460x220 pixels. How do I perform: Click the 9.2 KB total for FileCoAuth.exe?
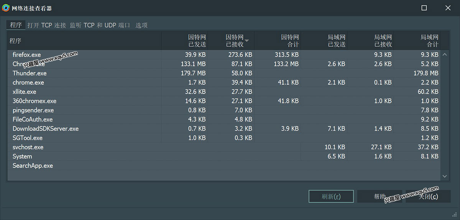click(x=430, y=120)
